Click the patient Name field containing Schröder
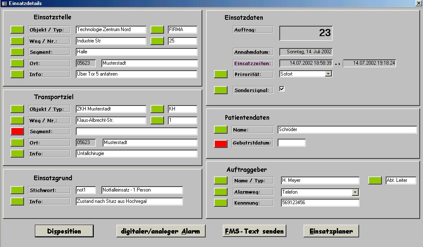The height and width of the screenshot is (247, 423). [x=347, y=130]
